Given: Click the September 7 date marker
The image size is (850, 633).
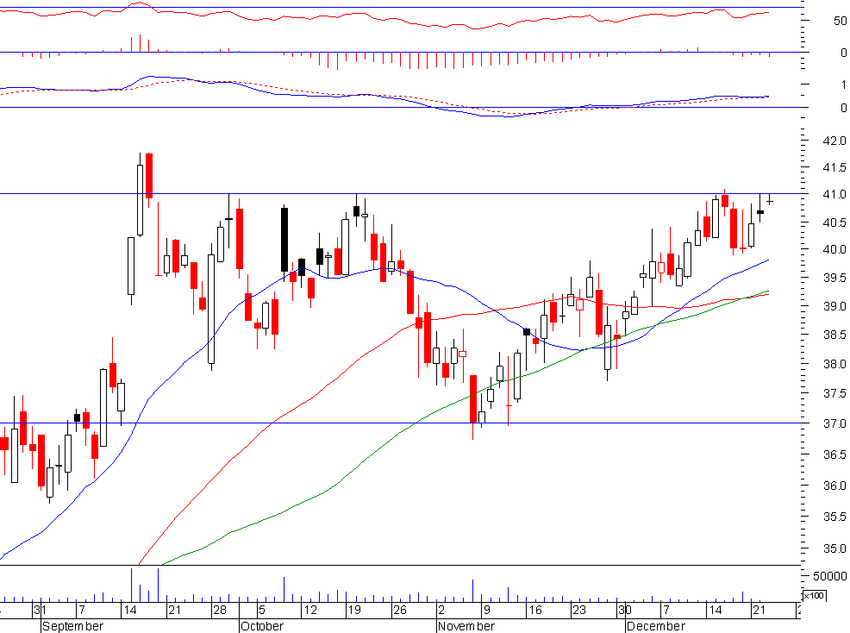Looking at the screenshot, I should tap(81, 611).
